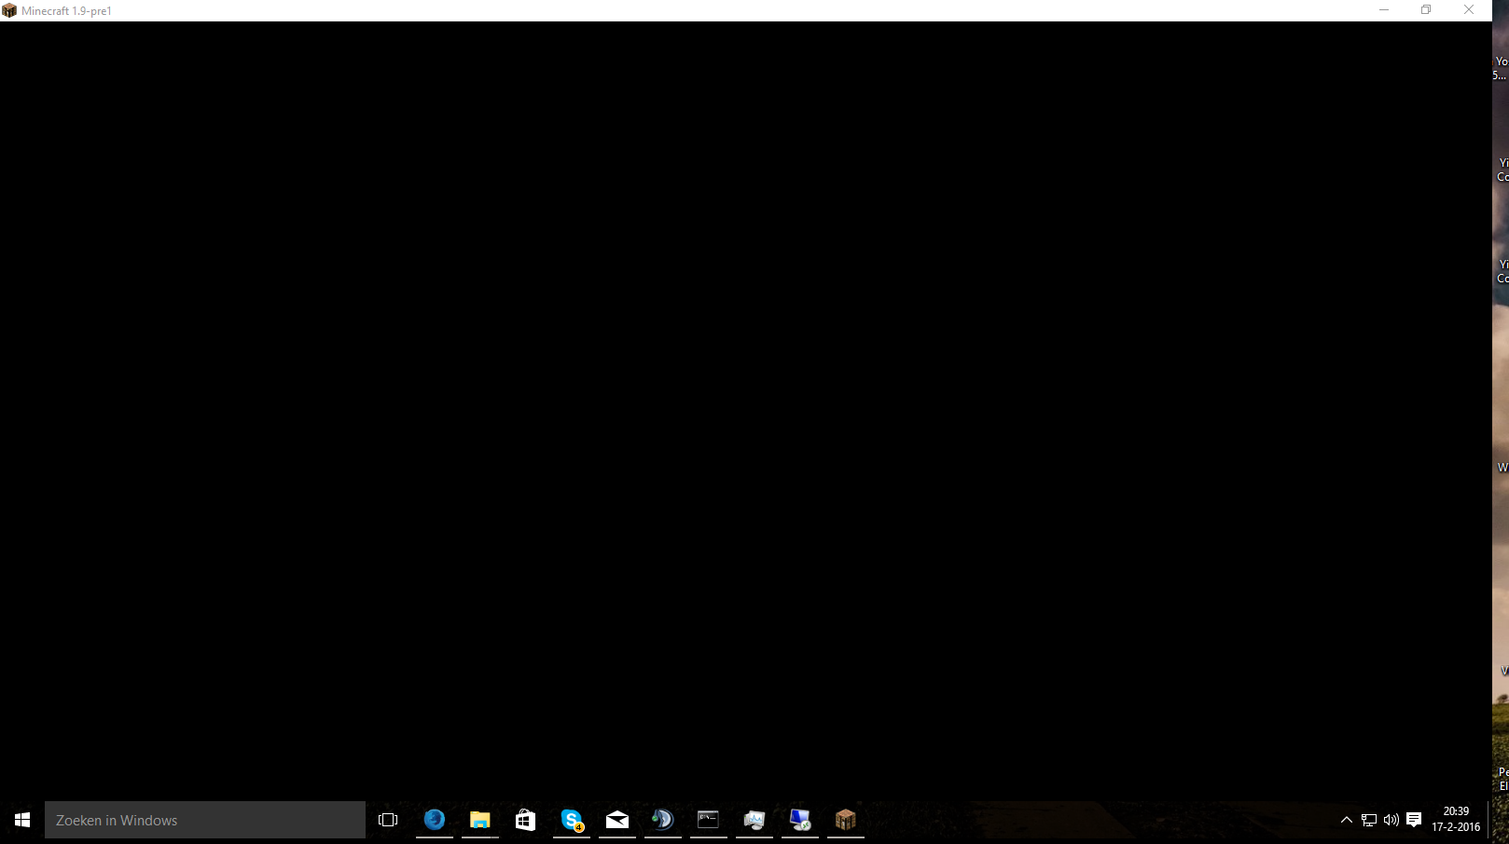Restore down the Minecraft window
Viewport: 1509px width, 844px height.
[1426, 10]
